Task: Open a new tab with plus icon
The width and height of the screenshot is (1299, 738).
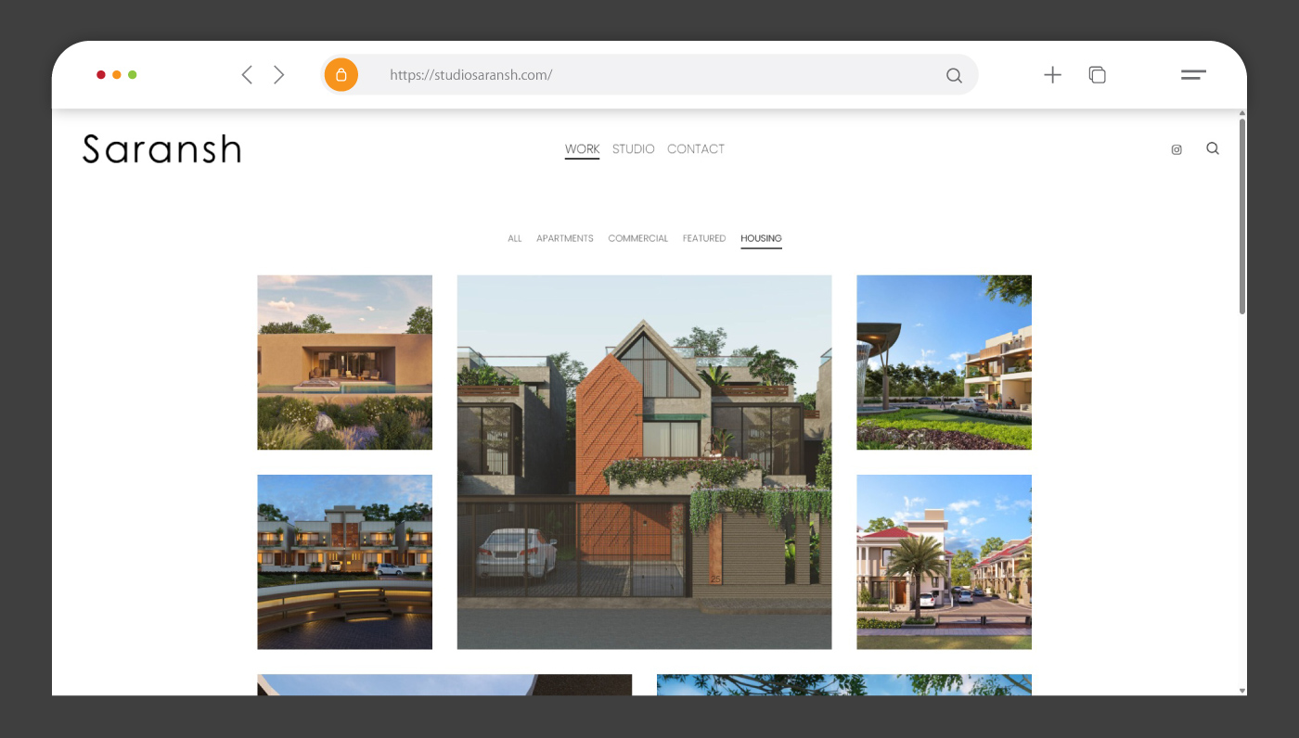Action: point(1052,75)
